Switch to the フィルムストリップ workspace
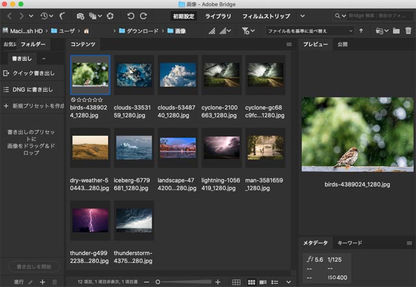Screen dimensions: 416x287 (266, 16)
